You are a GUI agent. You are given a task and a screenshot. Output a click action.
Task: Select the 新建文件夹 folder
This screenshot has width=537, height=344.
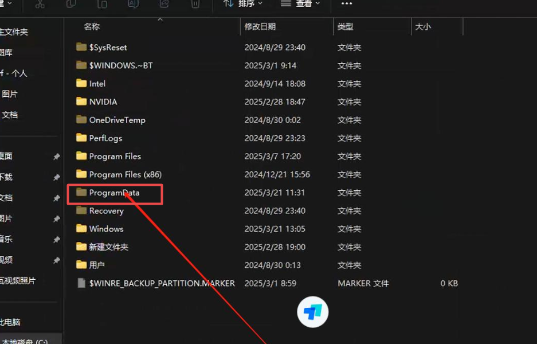[x=109, y=247]
